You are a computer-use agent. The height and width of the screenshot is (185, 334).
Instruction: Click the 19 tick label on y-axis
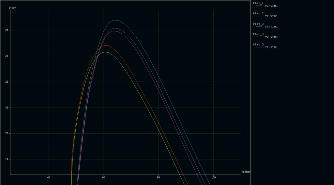tap(7, 159)
